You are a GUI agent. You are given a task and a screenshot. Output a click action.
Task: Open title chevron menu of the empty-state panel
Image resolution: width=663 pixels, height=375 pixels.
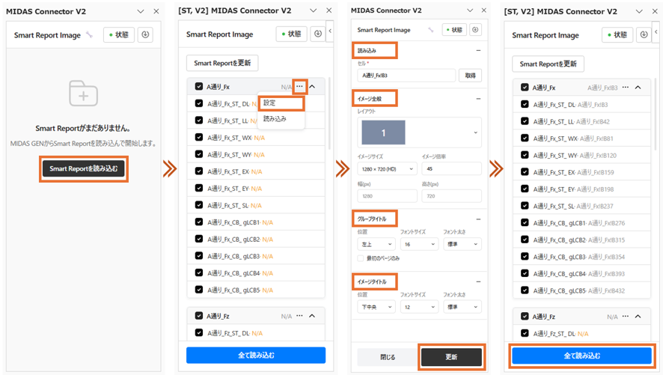[141, 11]
